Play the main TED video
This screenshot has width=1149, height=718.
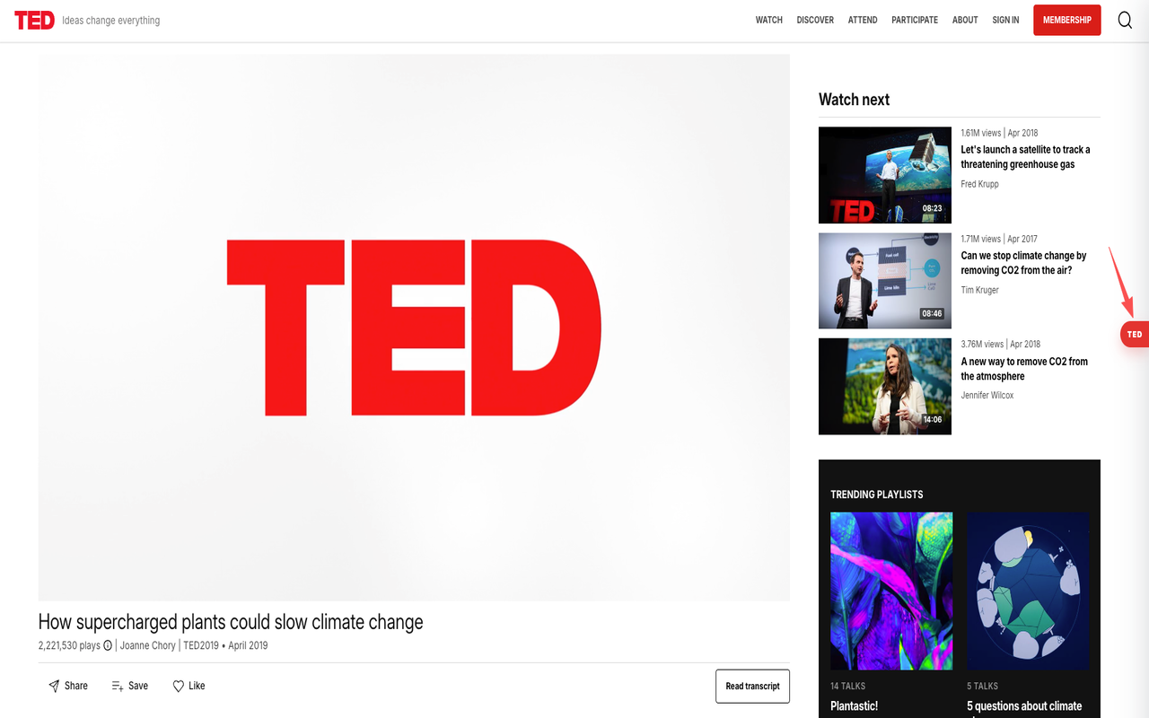coord(414,328)
